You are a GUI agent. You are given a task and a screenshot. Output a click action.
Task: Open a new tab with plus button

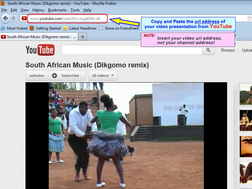[x=83, y=37]
